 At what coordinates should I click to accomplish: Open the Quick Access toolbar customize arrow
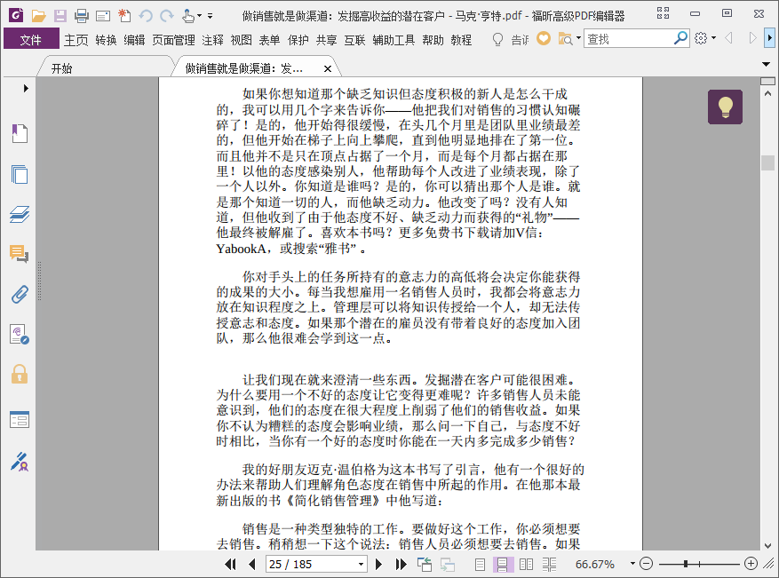pos(211,16)
